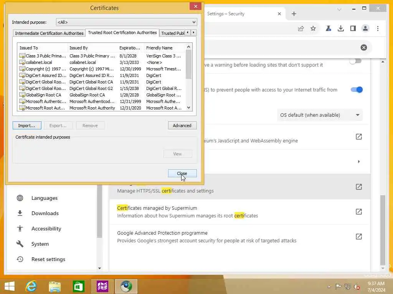393x294 pixels.
Task: Select the DigiCert Assured ID certificate row
Action: coord(101,75)
